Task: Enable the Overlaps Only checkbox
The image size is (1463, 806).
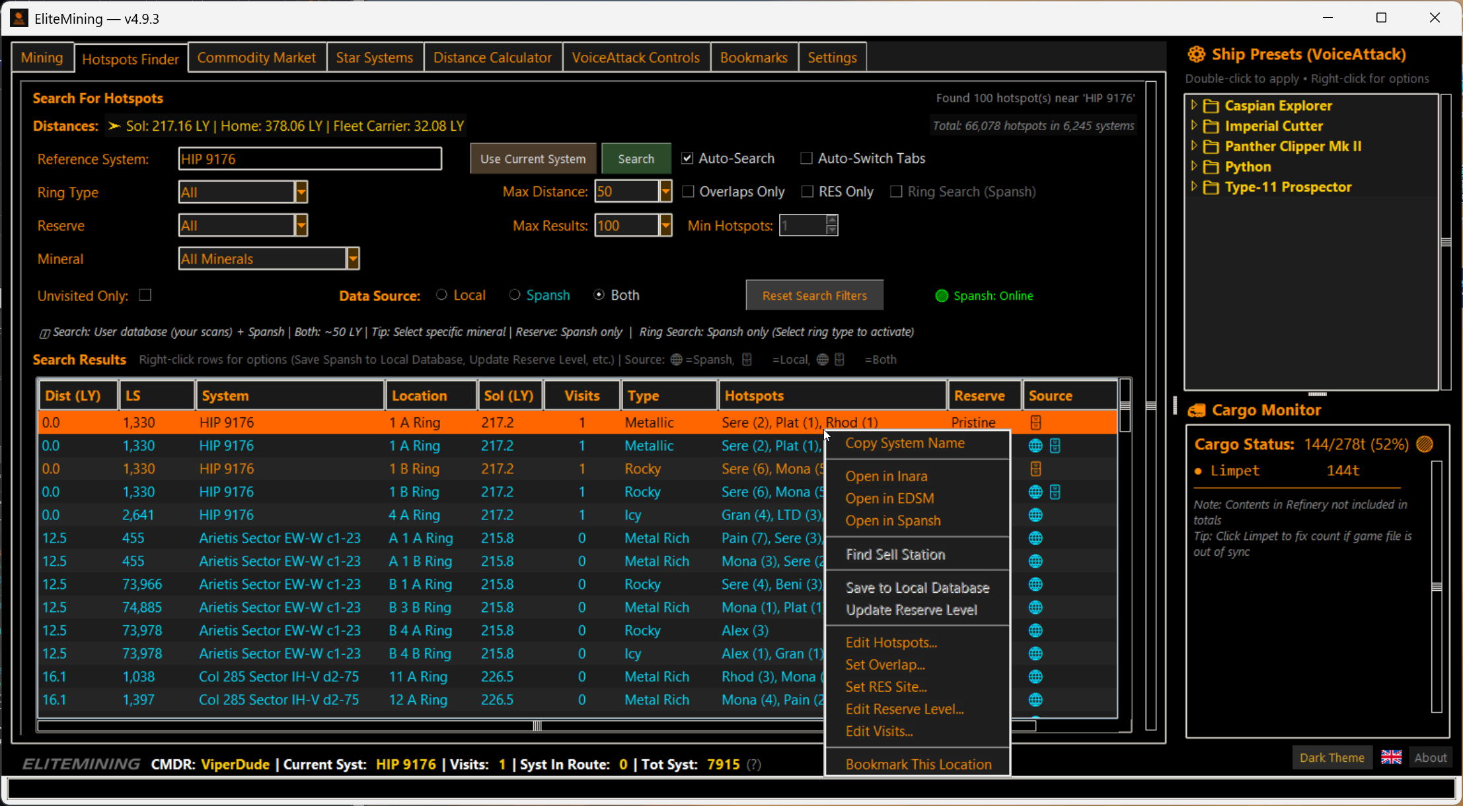Action: (x=688, y=191)
